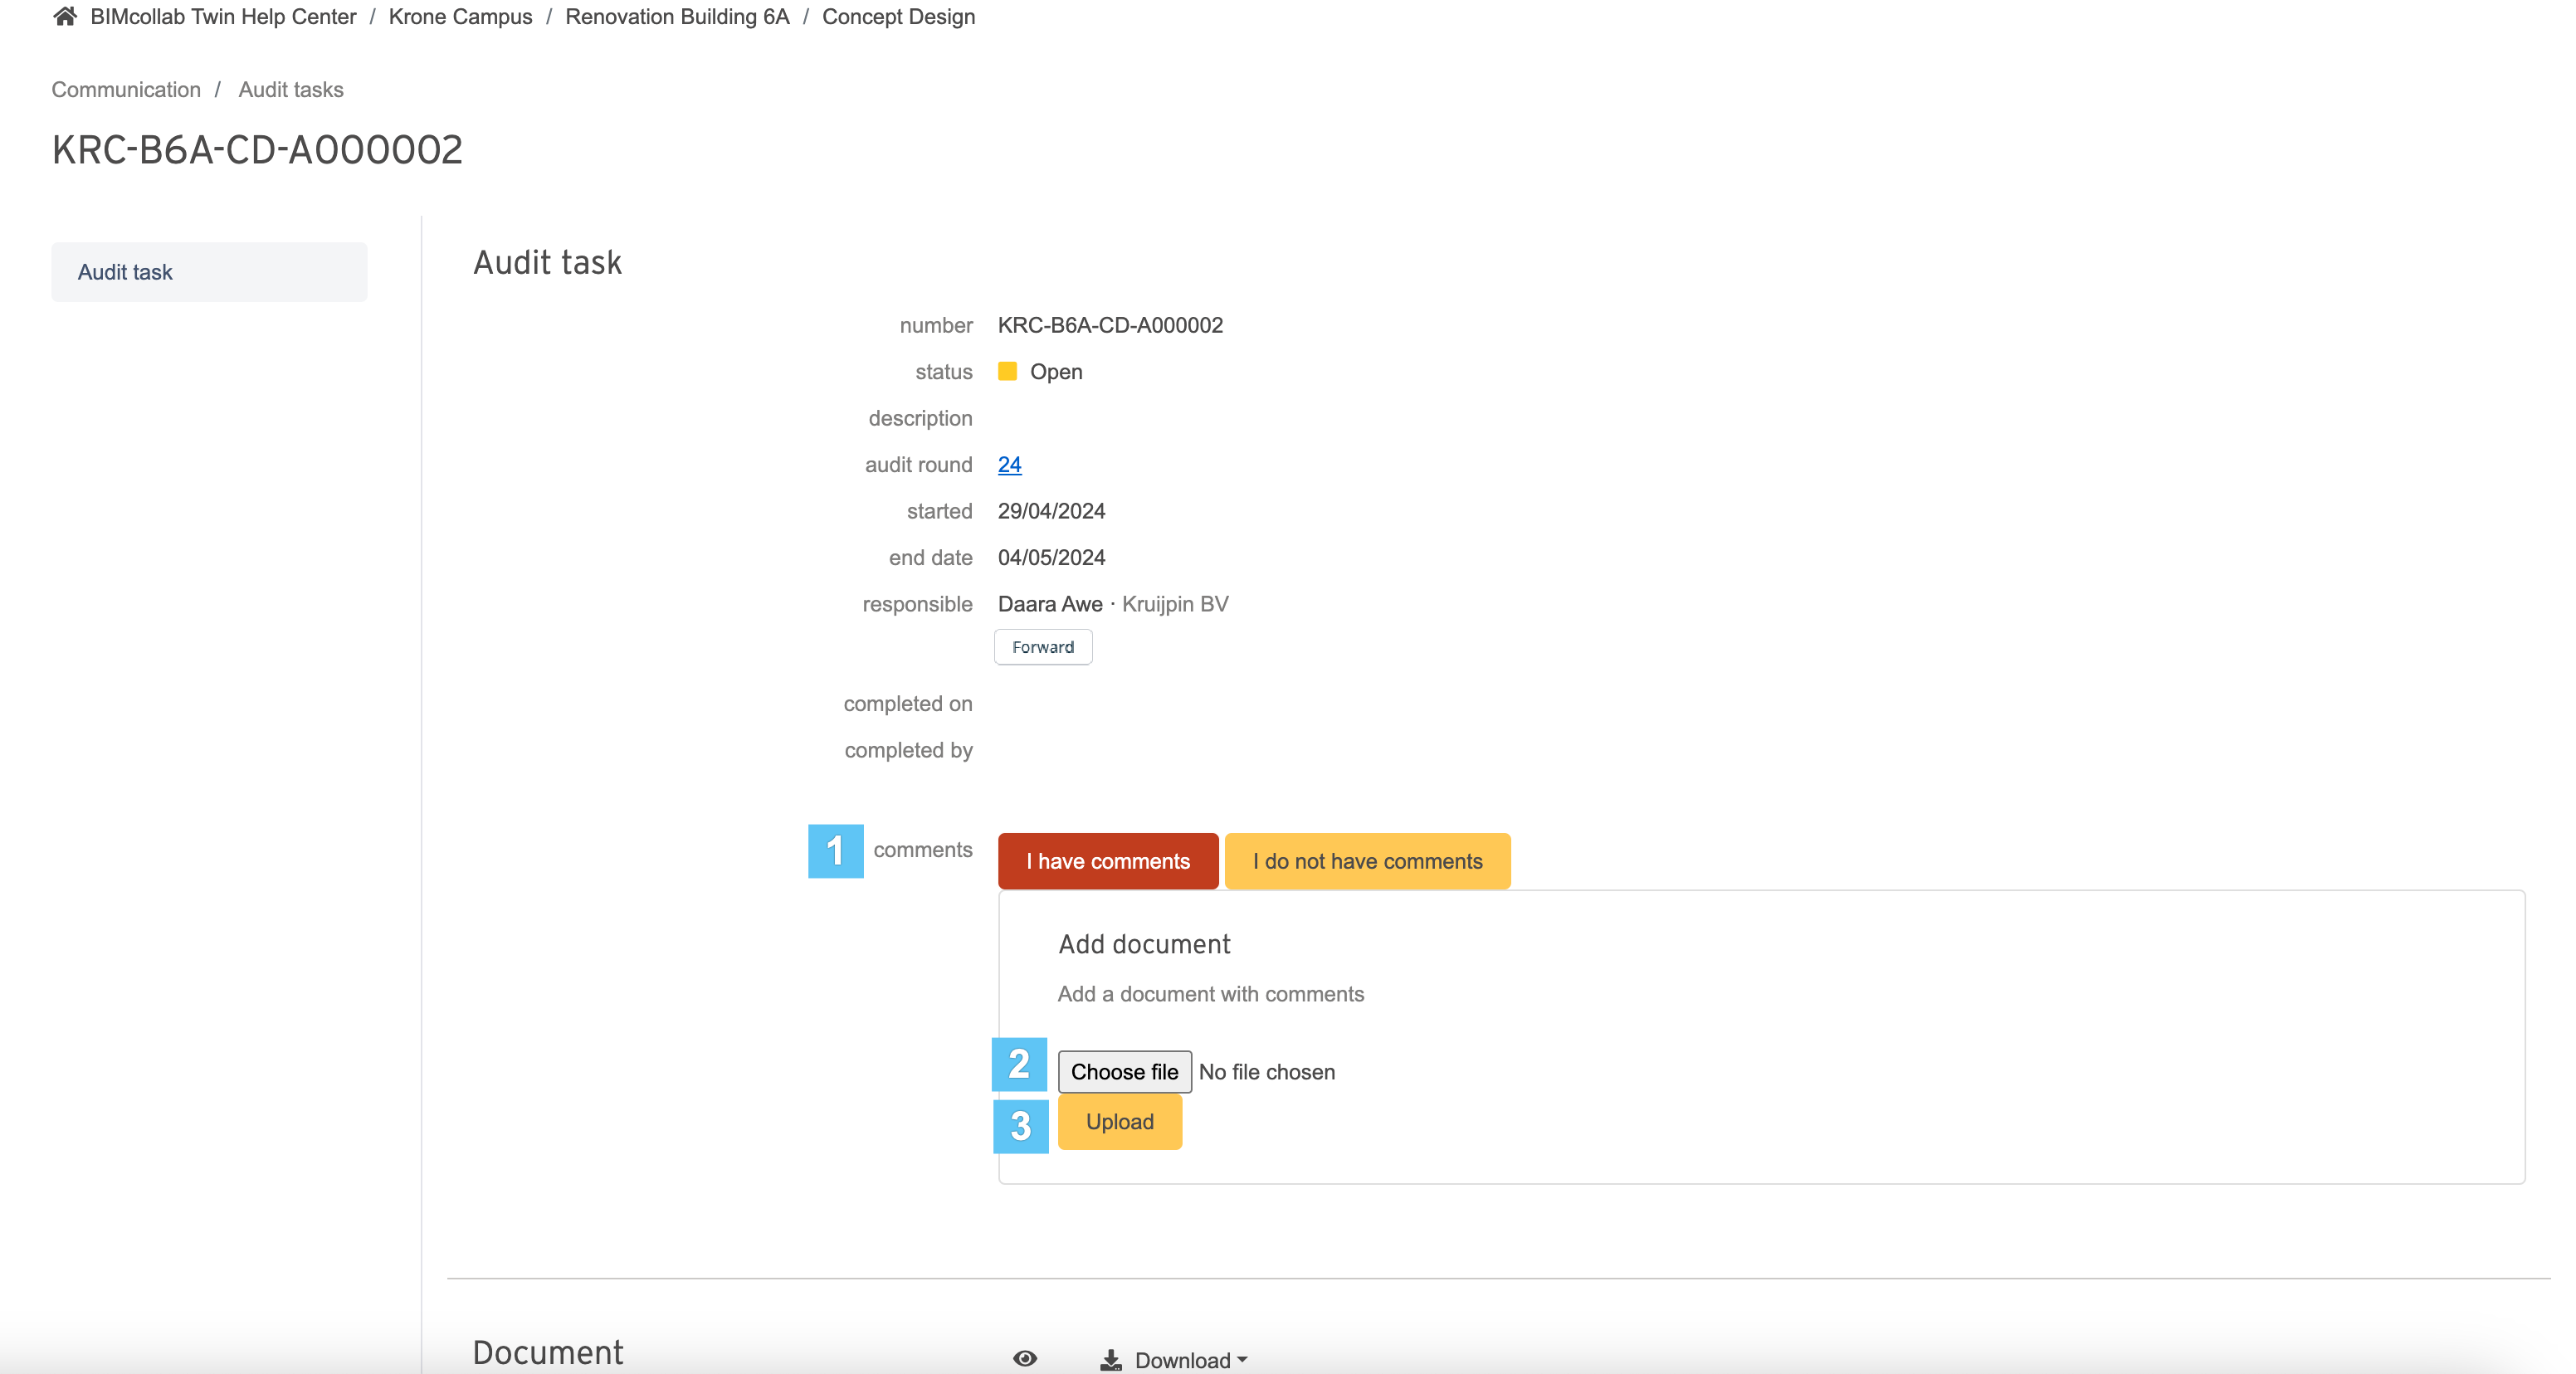Click the Forward button
The height and width of the screenshot is (1374, 2576).
(x=1043, y=647)
